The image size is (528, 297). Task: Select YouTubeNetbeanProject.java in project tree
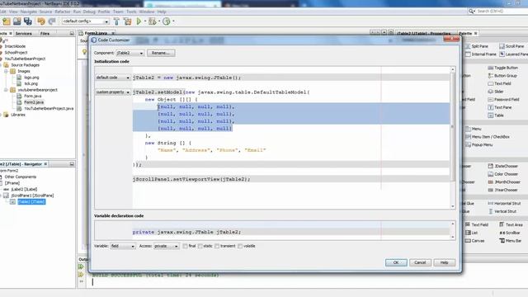pos(49,108)
